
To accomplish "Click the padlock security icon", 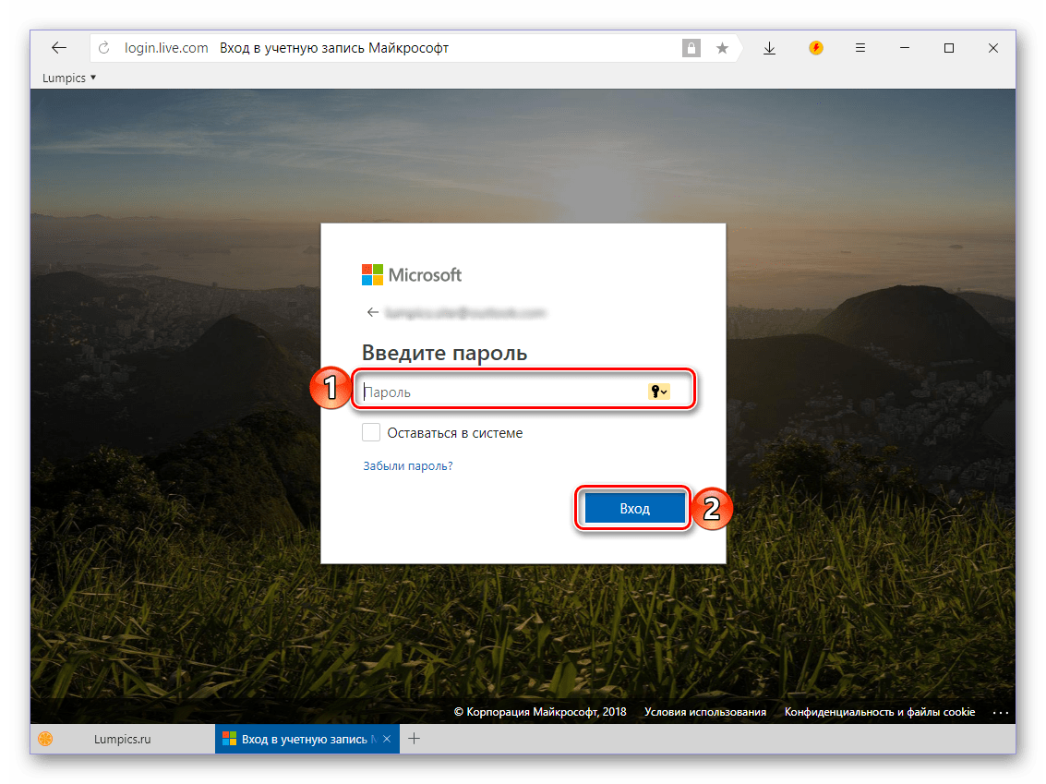I will click(691, 48).
